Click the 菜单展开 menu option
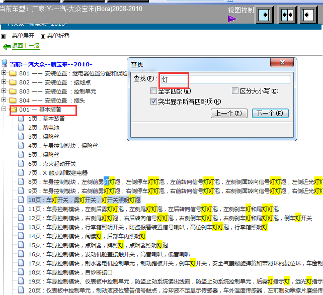 click(23, 36)
